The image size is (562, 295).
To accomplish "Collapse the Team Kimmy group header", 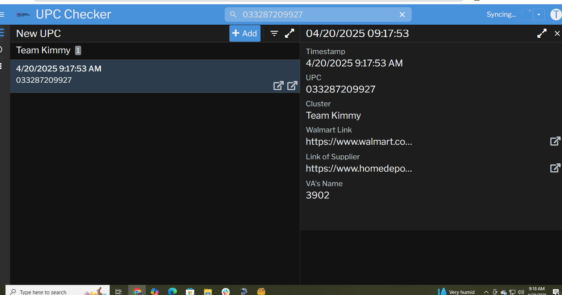I will coord(43,50).
